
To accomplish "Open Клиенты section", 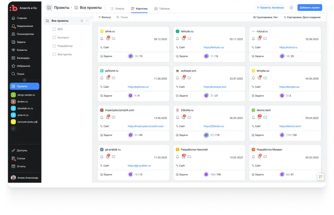I will click(19, 50).
